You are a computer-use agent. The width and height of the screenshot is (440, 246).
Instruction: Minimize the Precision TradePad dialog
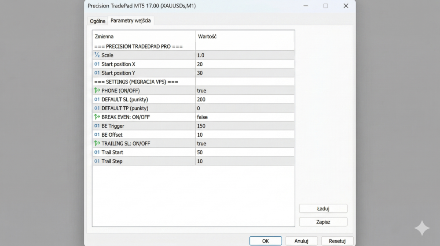point(306,6)
